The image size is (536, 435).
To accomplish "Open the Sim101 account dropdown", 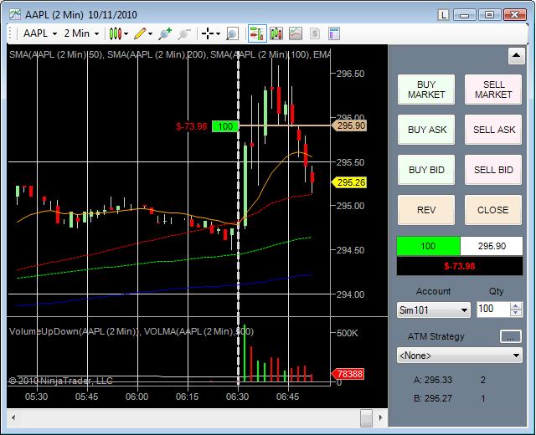I will pos(434,310).
